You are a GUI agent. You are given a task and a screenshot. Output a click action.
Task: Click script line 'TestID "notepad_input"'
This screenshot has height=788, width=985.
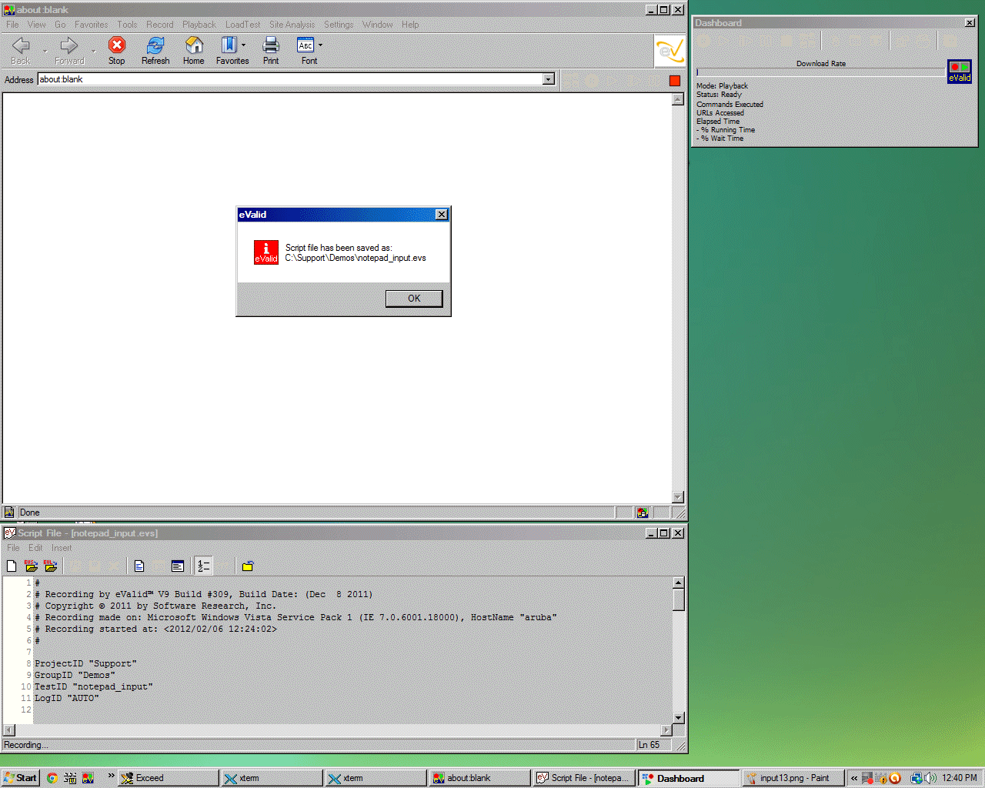[94, 686]
